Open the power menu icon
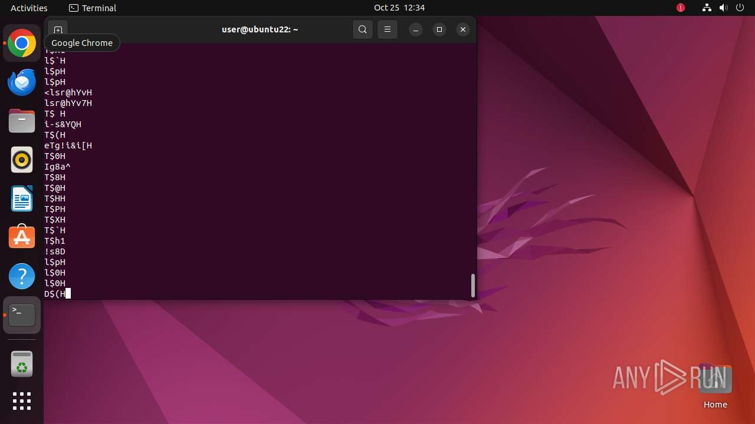Image resolution: width=755 pixels, height=424 pixels. (740, 8)
